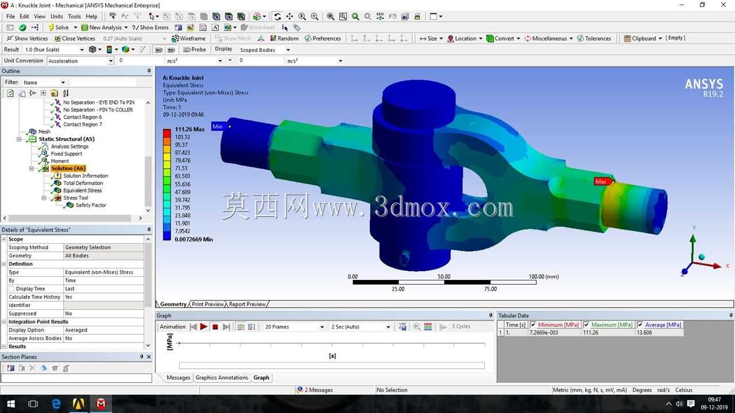Click the Zoom To Fit magnifier
The width and height of the screenshot is (735, 413).
pyautogui.click(x=331, y=16)
